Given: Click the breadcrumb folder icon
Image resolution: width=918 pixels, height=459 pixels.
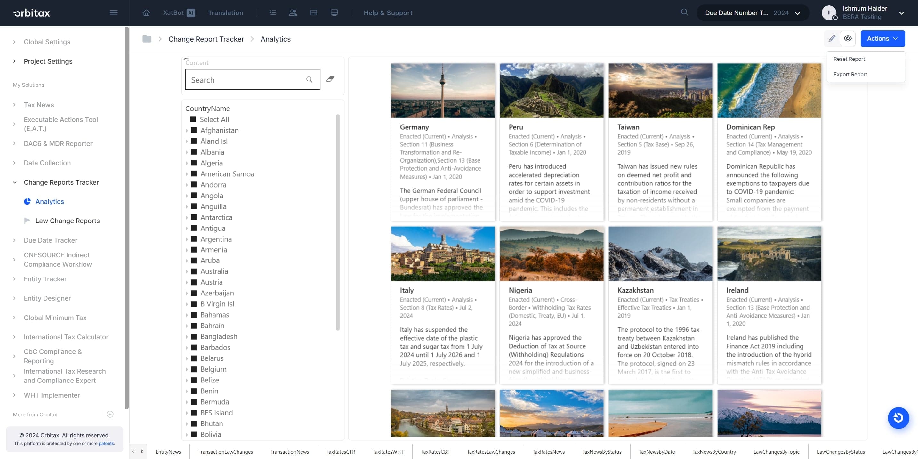Looking at the screenshot, I should tap(147, 39).
